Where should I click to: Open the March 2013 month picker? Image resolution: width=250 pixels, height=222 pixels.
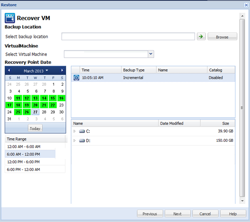click(35, 71)
